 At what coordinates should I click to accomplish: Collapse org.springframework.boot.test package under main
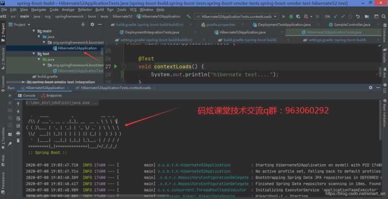tap(44, 43)
